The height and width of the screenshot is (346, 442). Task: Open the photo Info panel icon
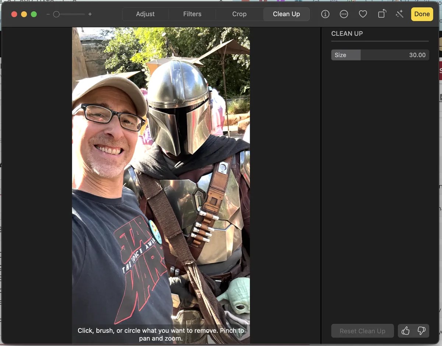pyautogui.click(x=325, y=14)
